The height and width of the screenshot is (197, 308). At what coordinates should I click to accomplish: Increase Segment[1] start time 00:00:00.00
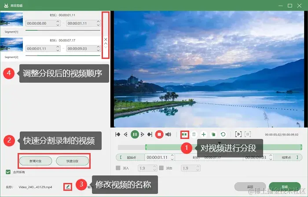tap(58, 22)
